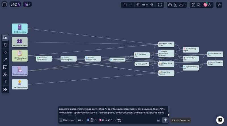Pick the Pen drawing tool
227x126 pixels.
[x=5, y=52]
